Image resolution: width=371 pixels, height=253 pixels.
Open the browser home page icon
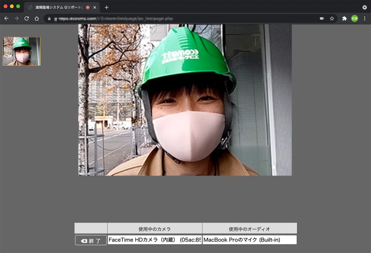pyautogui.click(x=37, y=18)
